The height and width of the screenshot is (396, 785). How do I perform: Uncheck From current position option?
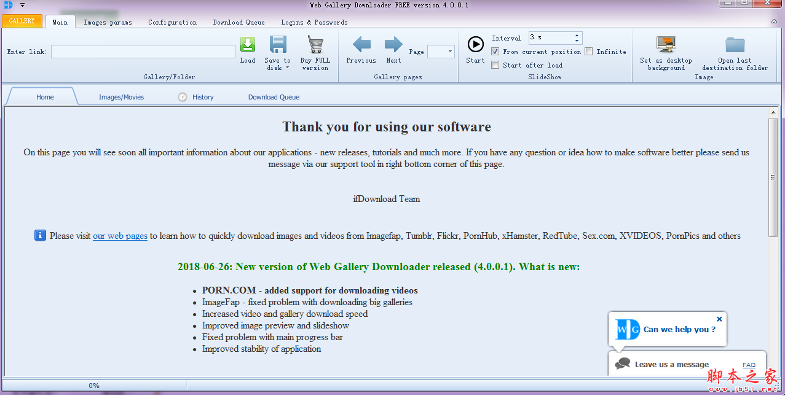495,52
